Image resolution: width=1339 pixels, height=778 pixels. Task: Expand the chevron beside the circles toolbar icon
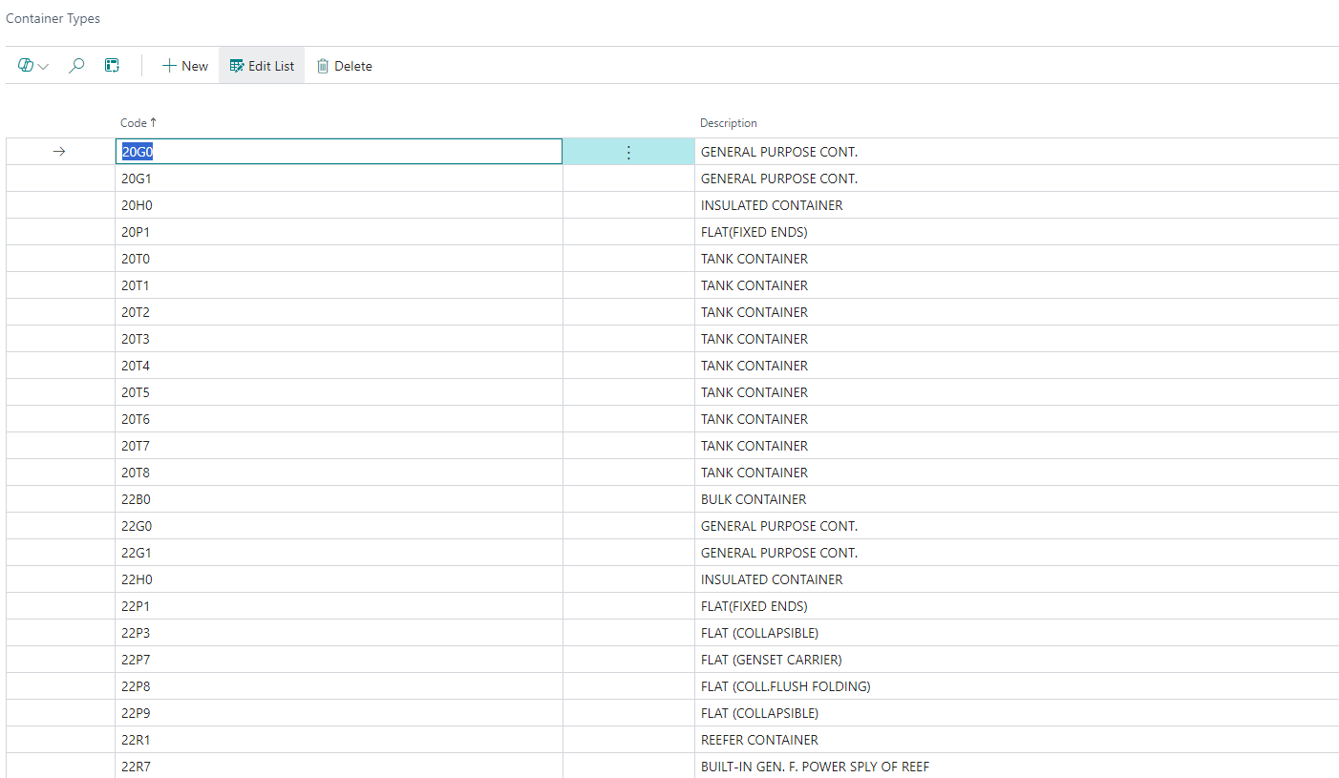click(x=42, y=65)
